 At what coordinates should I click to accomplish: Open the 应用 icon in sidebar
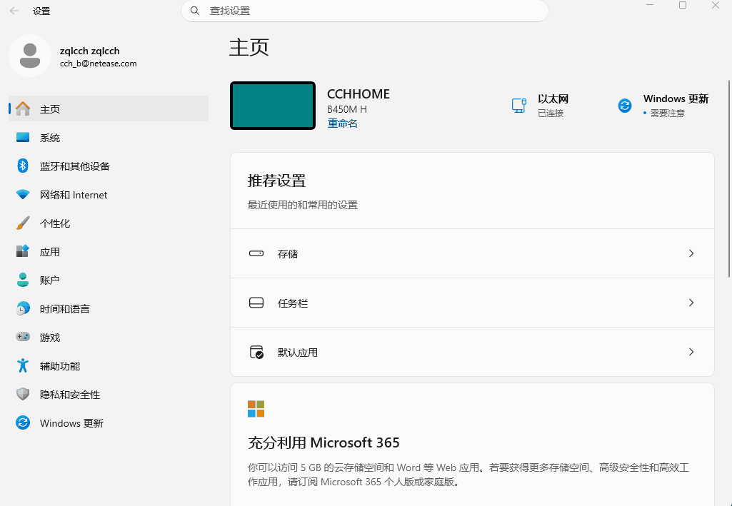point(22,251)
